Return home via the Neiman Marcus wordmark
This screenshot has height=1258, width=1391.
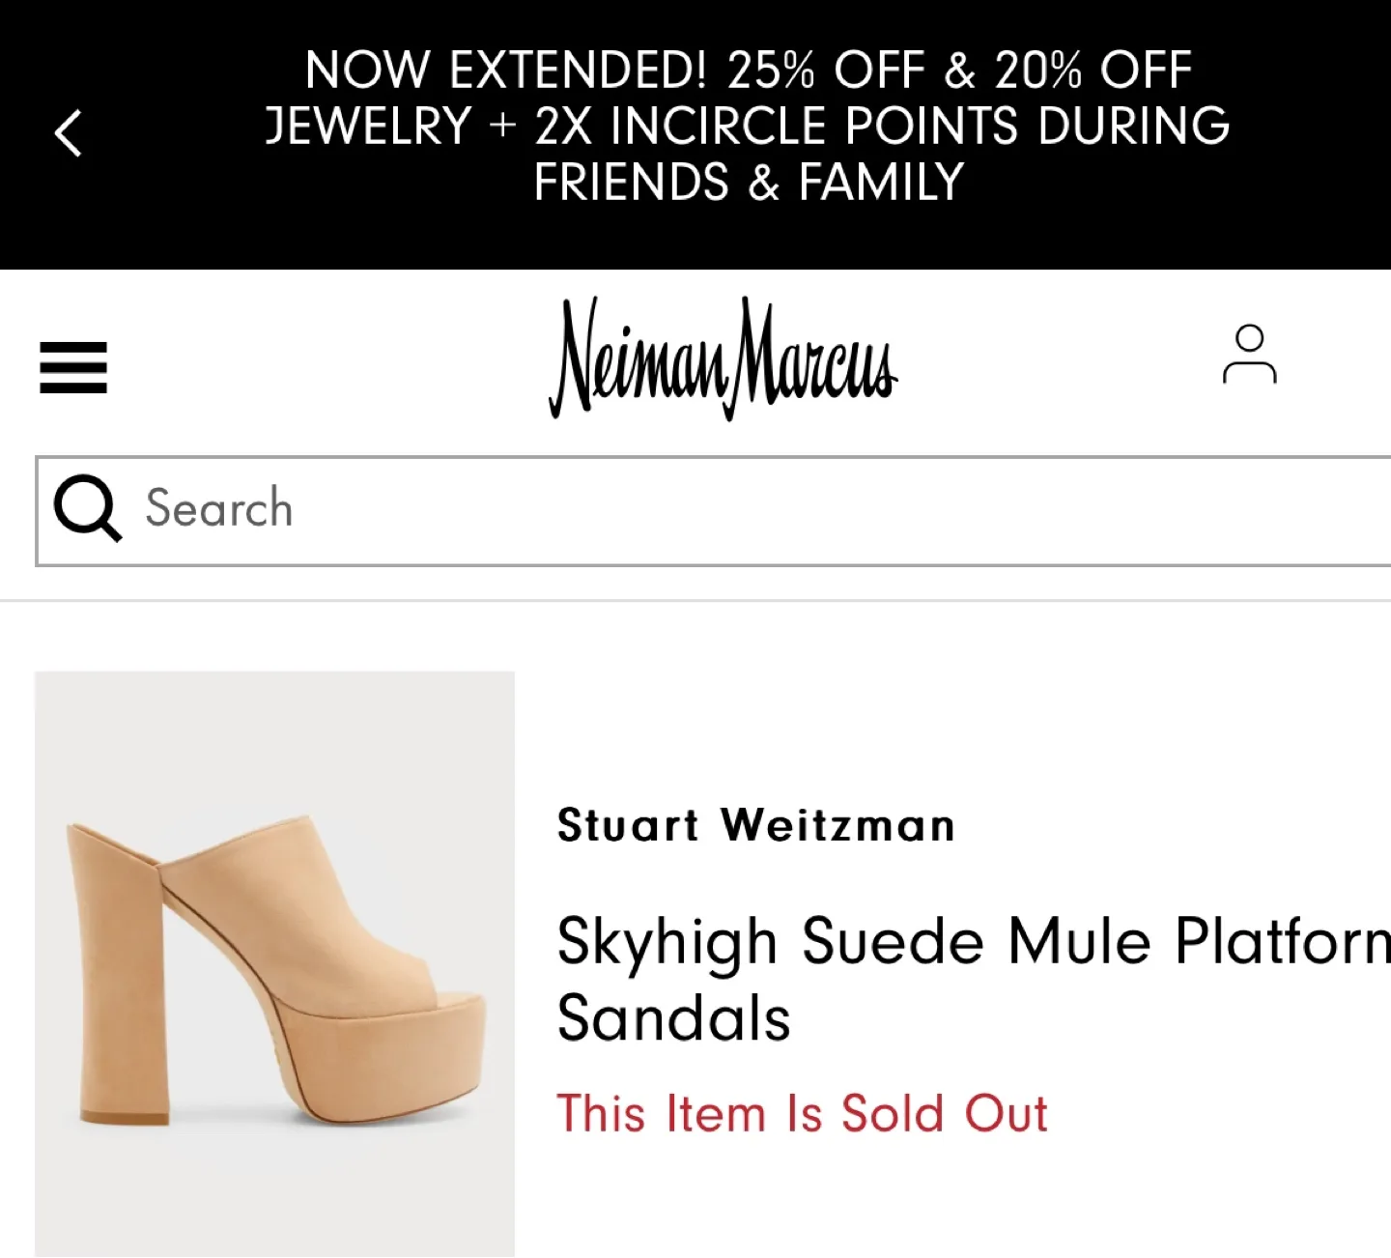[x=724, y=362]
